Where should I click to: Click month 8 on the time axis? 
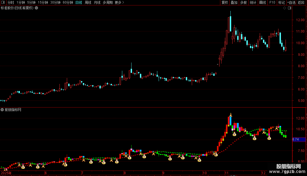click(x=125, y=173)
